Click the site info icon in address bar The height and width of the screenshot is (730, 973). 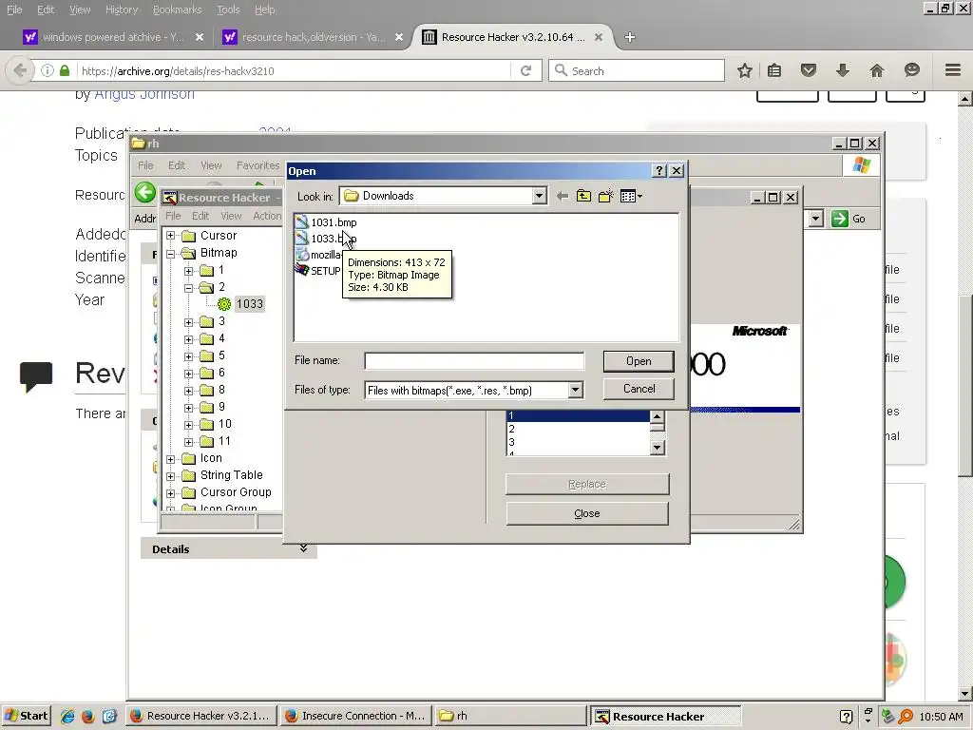[x=48, y=70]
